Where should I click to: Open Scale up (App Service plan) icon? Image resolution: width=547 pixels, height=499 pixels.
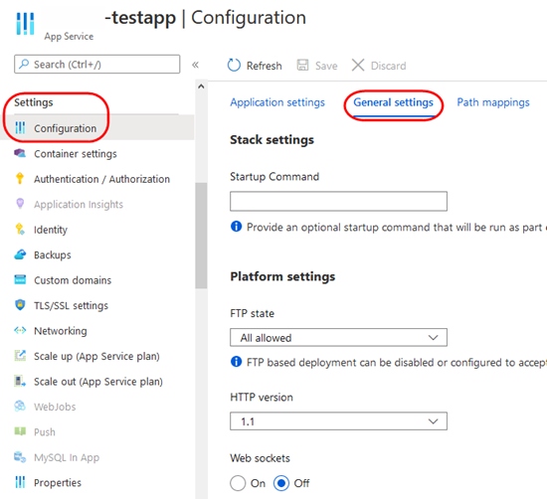coord(20,355)
